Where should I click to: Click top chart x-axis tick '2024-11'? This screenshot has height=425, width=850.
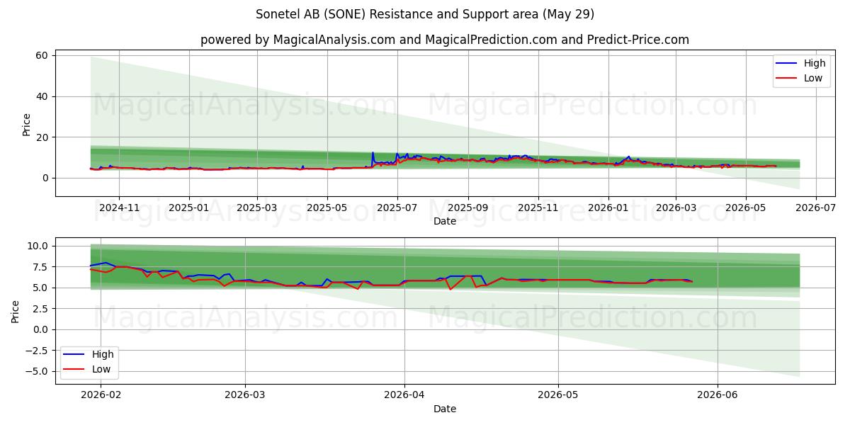[x=118, y=207]
